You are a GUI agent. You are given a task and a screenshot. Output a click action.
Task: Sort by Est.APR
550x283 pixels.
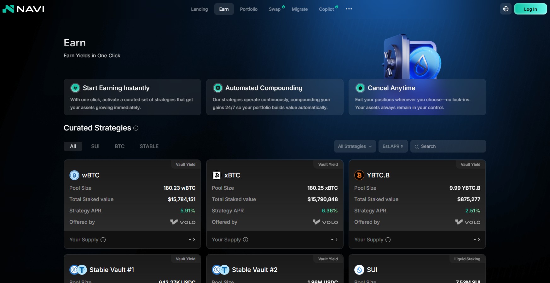[393, 146]
